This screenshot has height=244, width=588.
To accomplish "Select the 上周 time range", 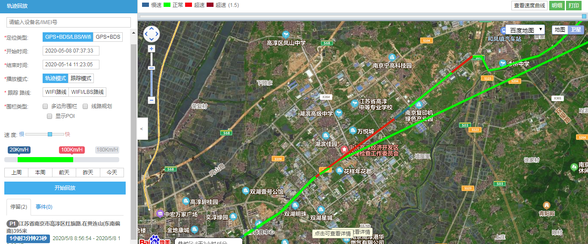I will pyautogui.click(x=16, y=173).
